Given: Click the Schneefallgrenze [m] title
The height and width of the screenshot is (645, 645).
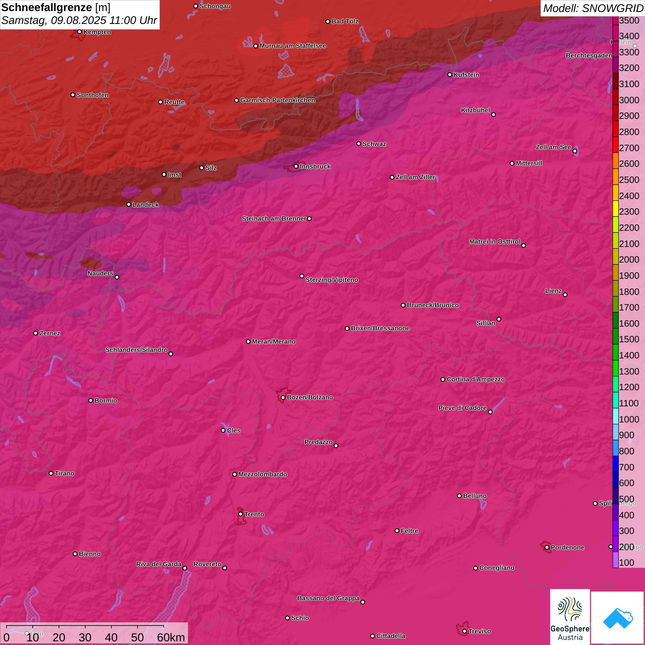Looking at the screenshot, I should pyautogui.click(x=56, y=7).
